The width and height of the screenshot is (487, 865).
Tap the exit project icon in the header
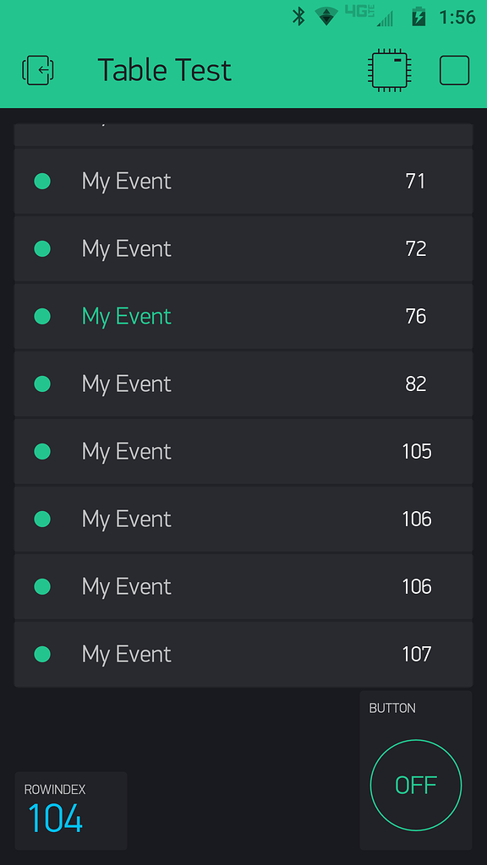[38, 70]
